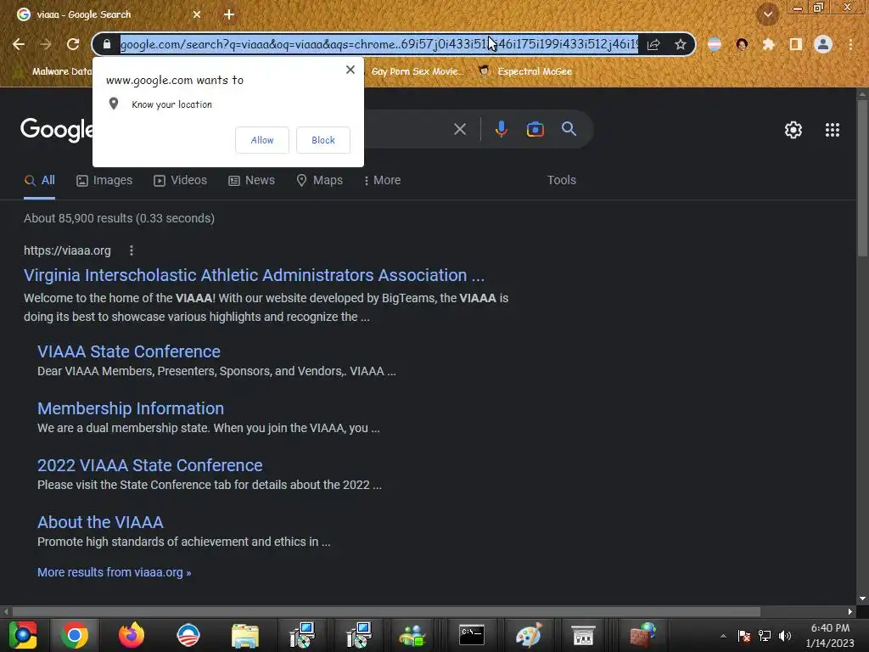Open the VIAAA State Conference link
Screen dimensions: 869x652
129,351
